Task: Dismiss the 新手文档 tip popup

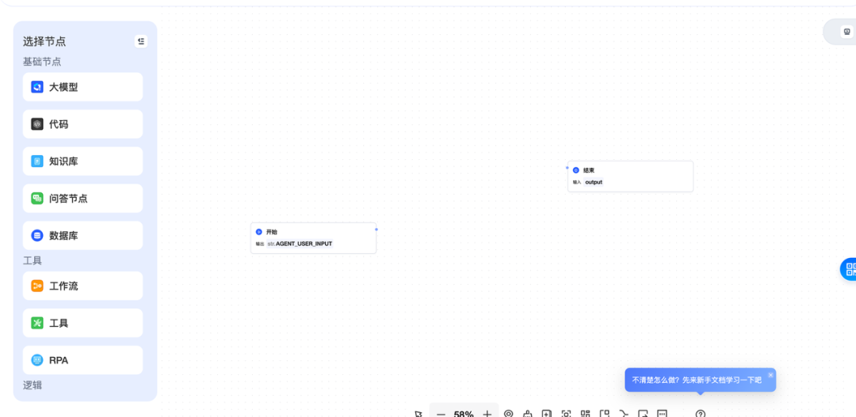Action: point(770,375)
